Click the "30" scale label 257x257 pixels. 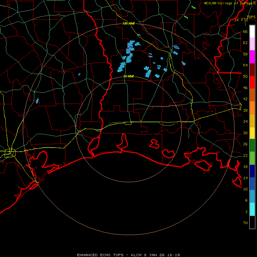tap(245, 133)
